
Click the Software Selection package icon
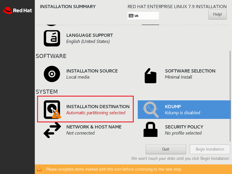click(x=151, y=76)
